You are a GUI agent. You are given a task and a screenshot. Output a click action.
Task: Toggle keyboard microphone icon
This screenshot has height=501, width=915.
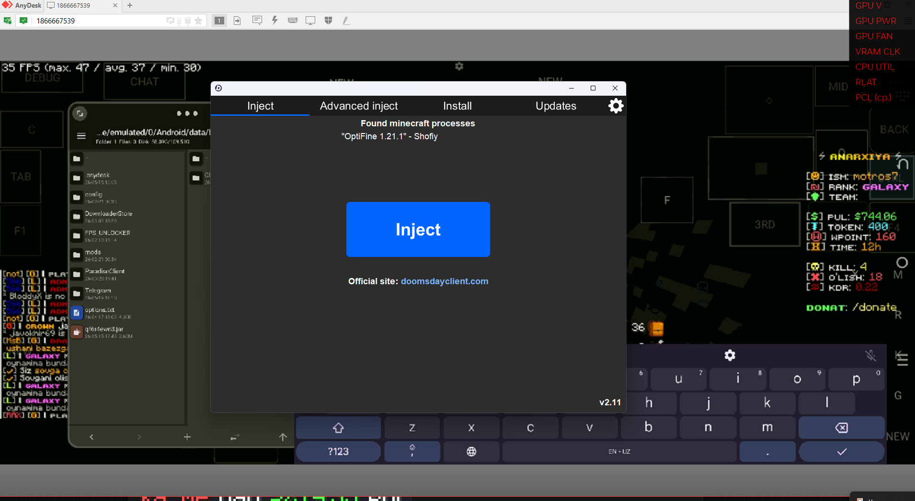(x=870, y=355)
